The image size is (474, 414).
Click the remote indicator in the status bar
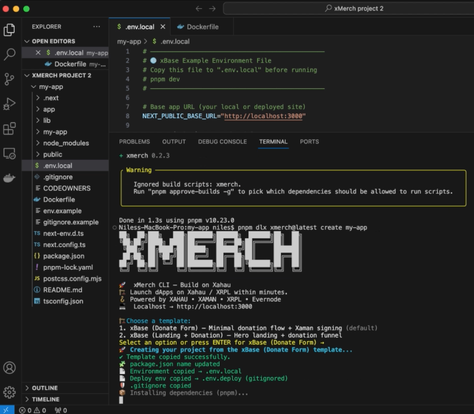(6, 409)
